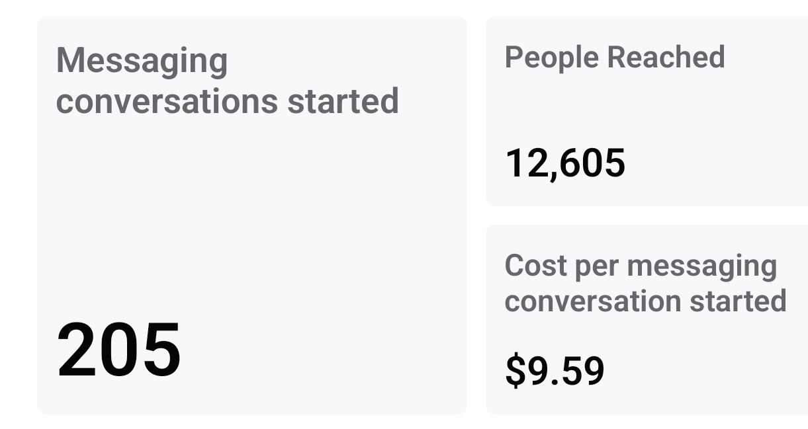Click the 'Cost per messaging' text line
The image size is (808, 429).
pos(641,266)
